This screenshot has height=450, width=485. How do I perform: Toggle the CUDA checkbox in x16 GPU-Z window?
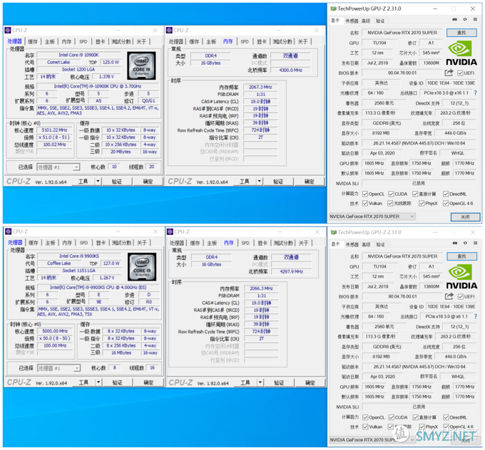[x=392, y=194]
